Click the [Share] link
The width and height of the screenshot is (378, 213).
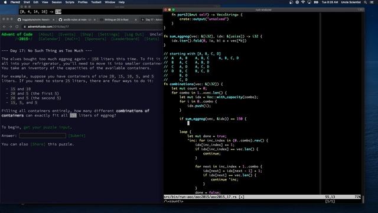point(38,144)
